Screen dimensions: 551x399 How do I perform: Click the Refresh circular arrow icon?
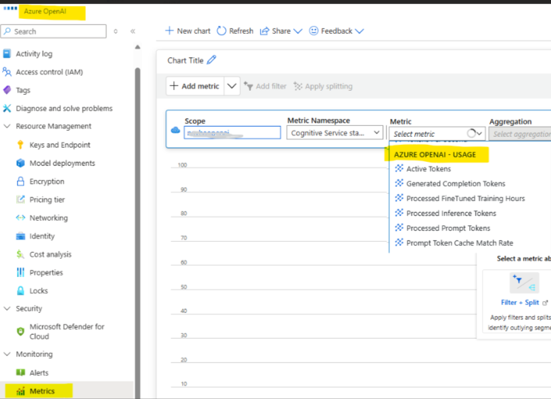[221, 31]
